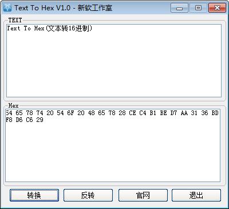This screenshot has width=229, height=209.
Task: Click the hex value 'D7' in first row
Action: pyautogui.click(x=173, y=113)
